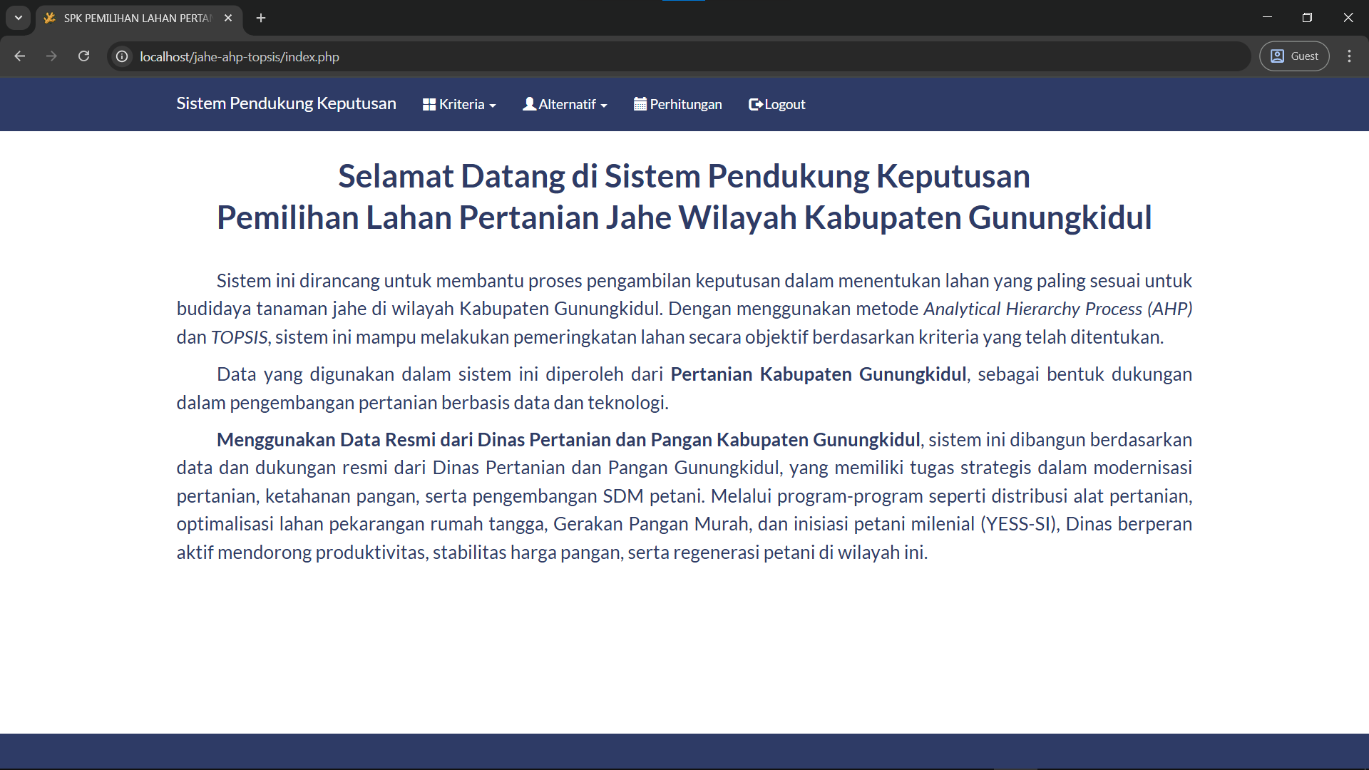Go forward with the browser arrow
Image resolution: width=1369 pixels, height=770 pixels.
coord(51,56)
